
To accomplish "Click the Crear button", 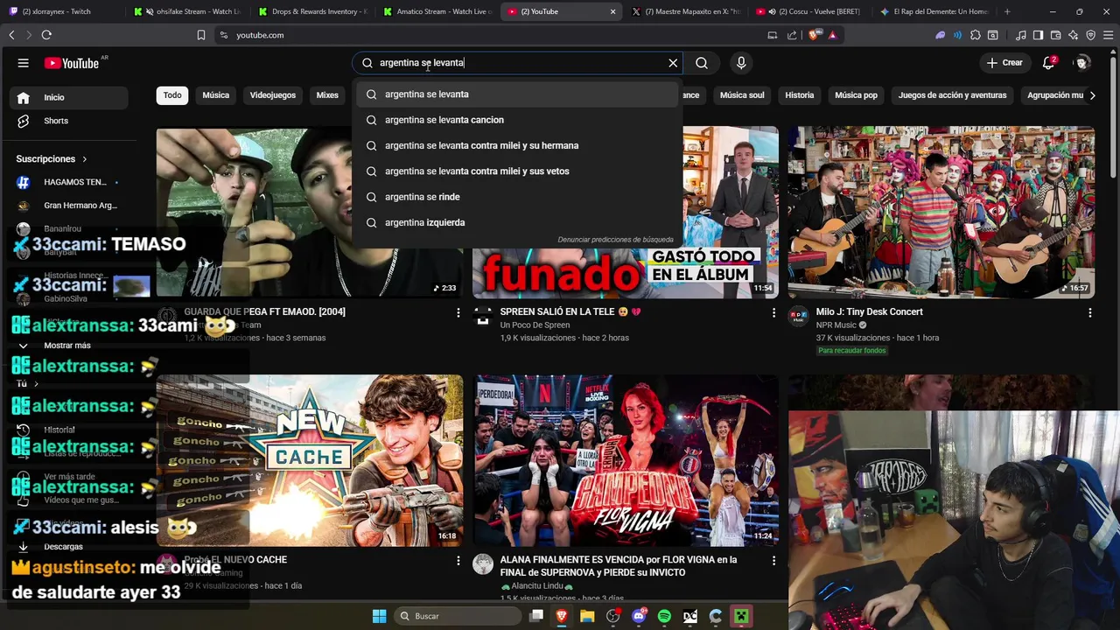I will coord(1004,63).
